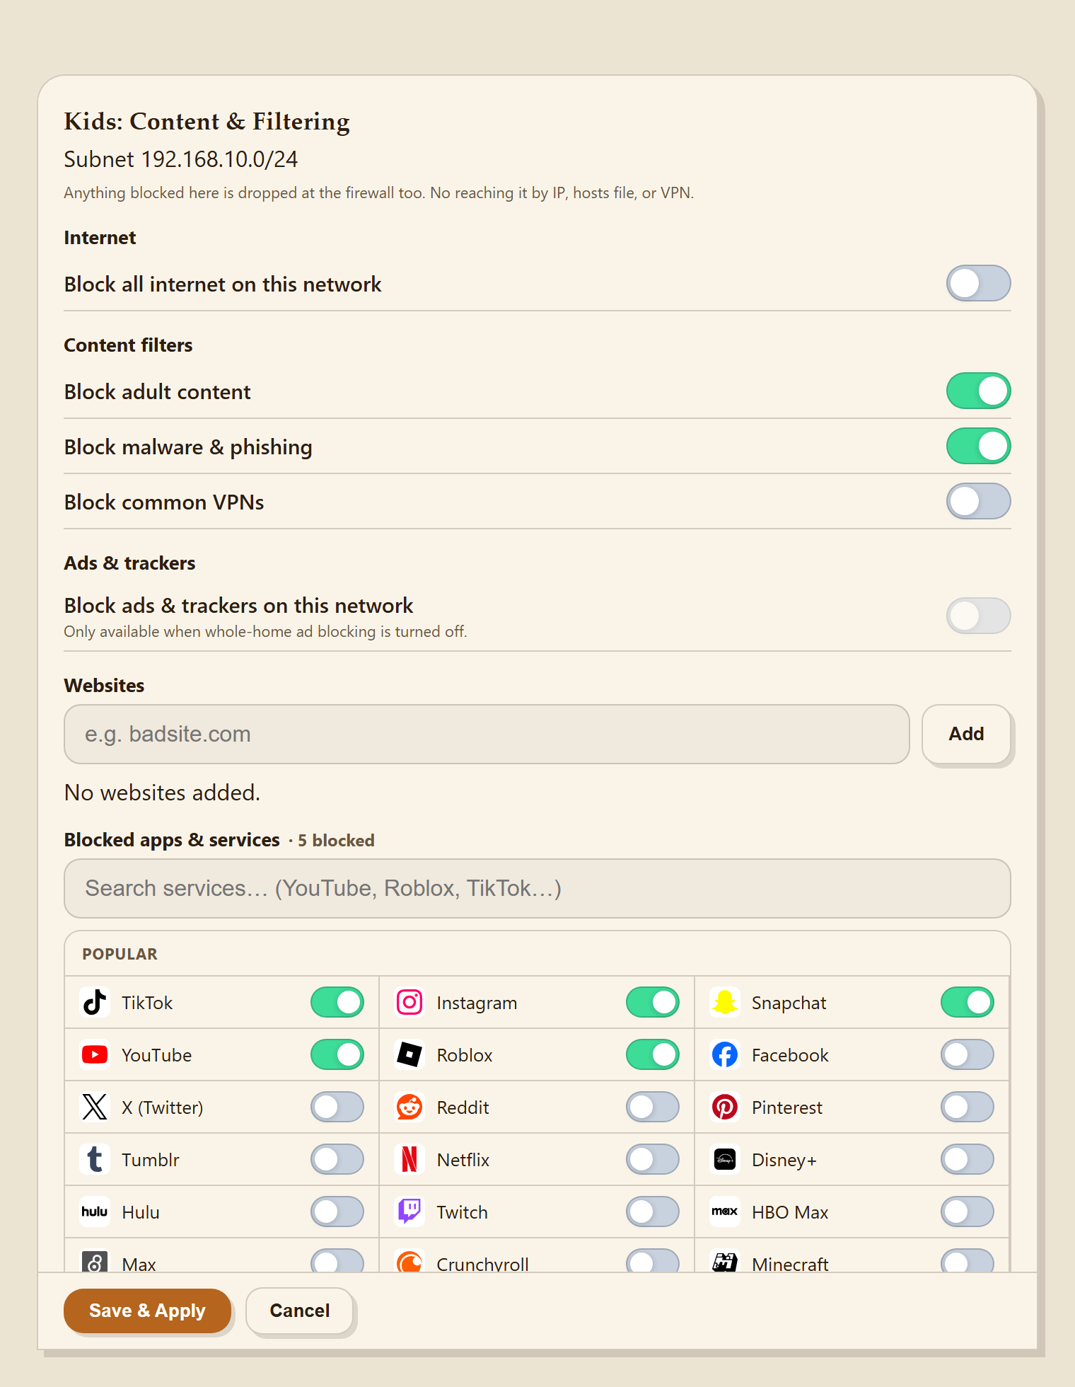Click the Ads & trackers heading

click(129, 563)
